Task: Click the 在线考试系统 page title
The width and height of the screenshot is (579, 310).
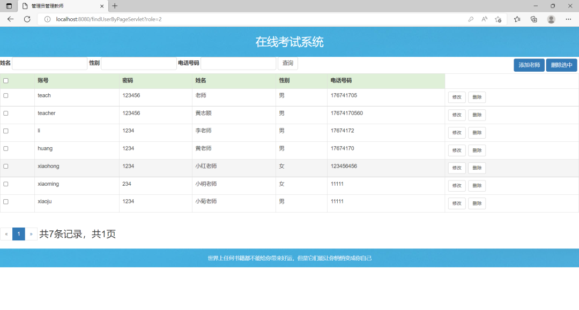Action: click(x=289, y=42)
